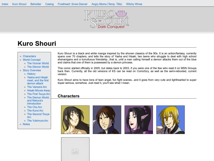Image resolution: width=214 pixels, height=161 pixels.
Task: Open The Demon World contents link
Action: pos(38,67)
